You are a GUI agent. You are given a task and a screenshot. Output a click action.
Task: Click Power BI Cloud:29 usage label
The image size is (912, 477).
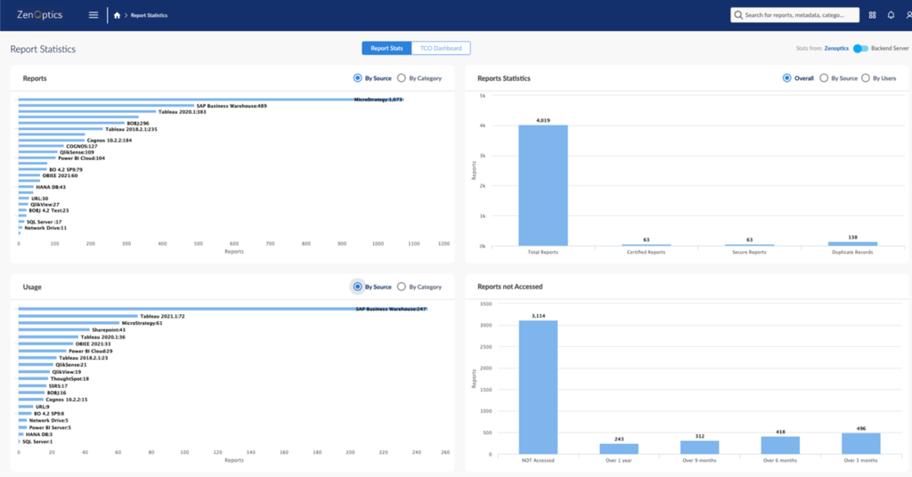pyautogui.click(x=91, y=351)
